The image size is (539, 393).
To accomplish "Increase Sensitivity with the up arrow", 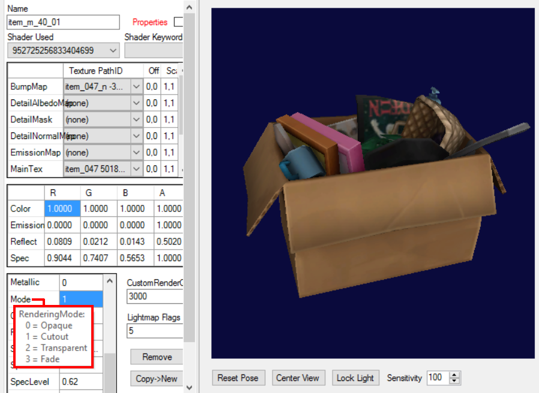I will point(454,375).
